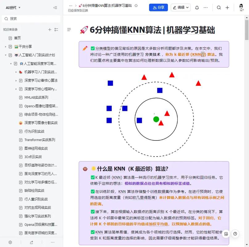Open the directory settings icon beside the plus
The height and width of the screenshot is (247, 249).
56,29
